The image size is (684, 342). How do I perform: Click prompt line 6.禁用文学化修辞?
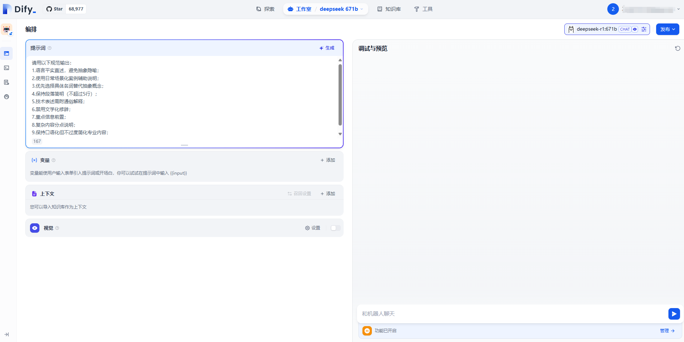(x=51, y=109)
